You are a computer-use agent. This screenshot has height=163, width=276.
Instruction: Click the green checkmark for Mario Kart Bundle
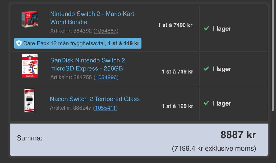point(206,29)
